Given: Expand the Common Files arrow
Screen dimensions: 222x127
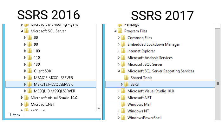Looking at the screenshot, I should (x=119, y=38).
